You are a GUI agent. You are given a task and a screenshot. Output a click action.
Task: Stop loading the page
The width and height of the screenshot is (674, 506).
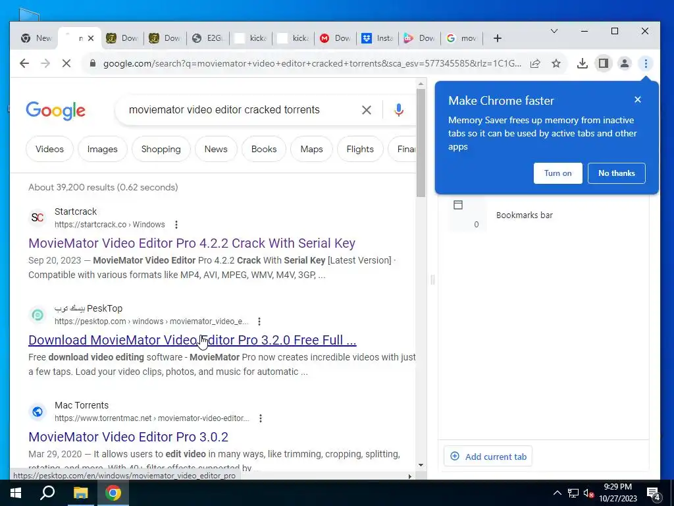pos(66,64)
